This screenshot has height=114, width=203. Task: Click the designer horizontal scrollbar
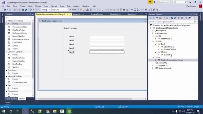click(85, 99)
